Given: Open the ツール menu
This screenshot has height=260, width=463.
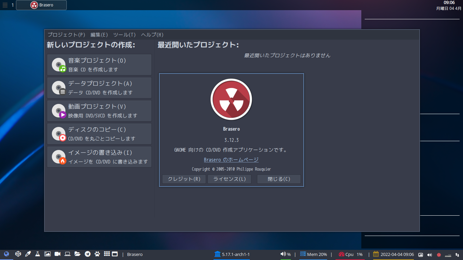Looking at the screenshot, I should (124, 35).
